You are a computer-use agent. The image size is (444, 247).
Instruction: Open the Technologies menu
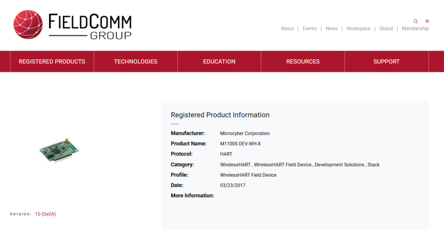click(136, 62)
